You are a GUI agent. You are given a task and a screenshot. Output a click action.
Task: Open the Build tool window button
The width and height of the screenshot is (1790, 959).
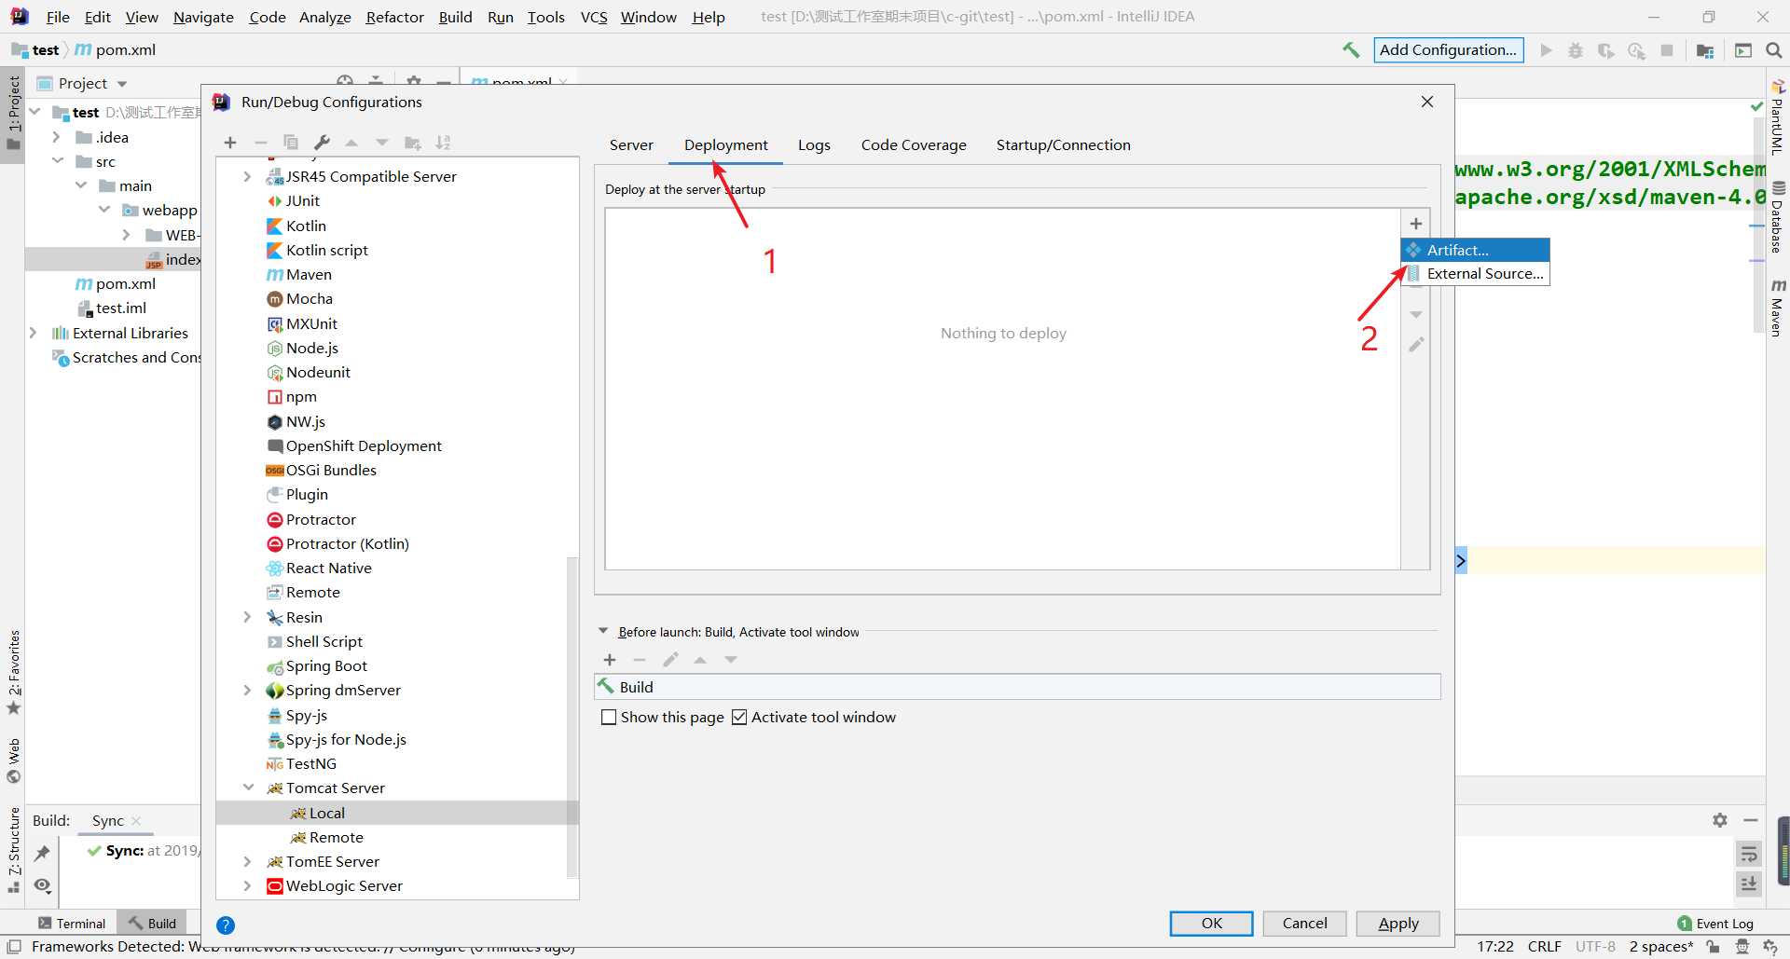(x=153, y=924)
